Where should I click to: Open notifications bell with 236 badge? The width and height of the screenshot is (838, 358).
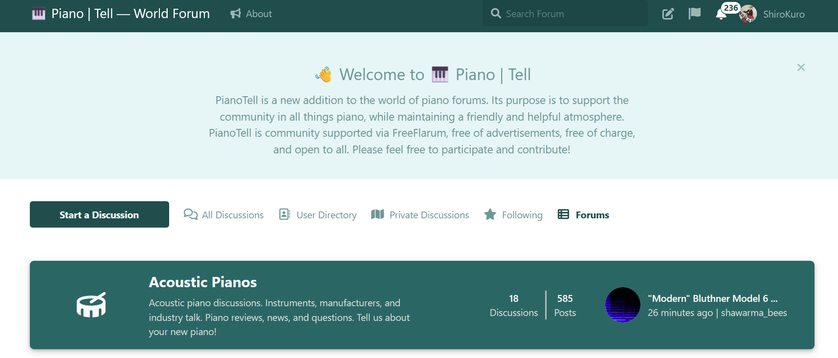pyautogui.click(x=721, y=14)
